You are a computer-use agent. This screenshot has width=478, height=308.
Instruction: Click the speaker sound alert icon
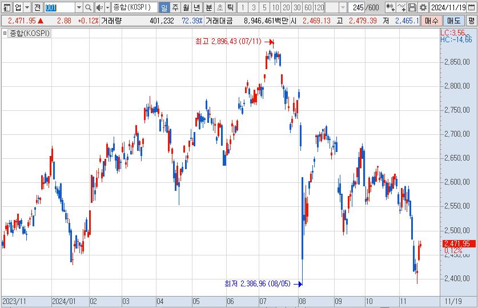pos(99,7)
